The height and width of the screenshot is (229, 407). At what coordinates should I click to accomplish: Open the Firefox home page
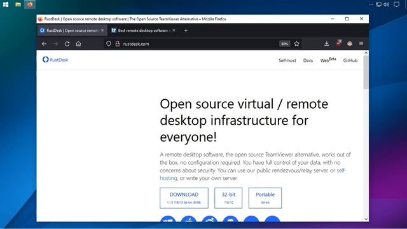point(78,44)
